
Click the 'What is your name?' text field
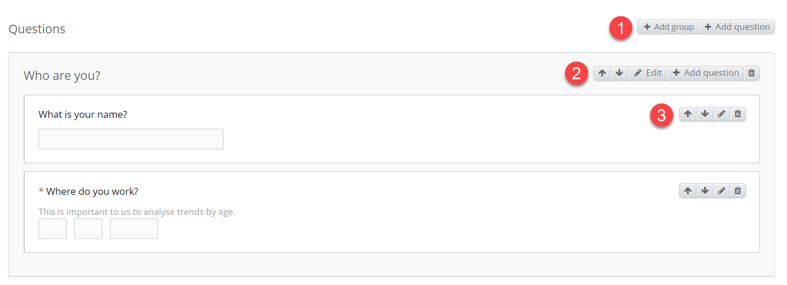131,139
